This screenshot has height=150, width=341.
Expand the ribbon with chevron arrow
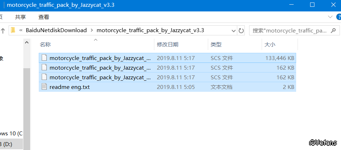(330, 17)
